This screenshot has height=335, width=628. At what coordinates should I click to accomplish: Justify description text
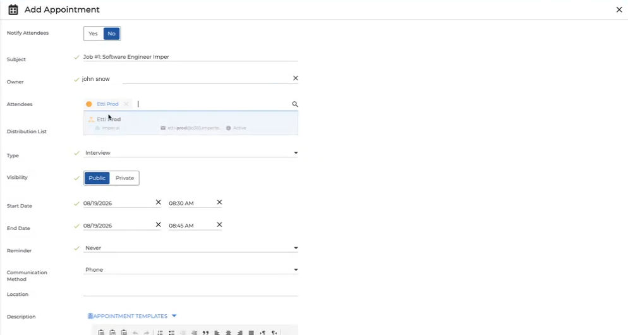(x=251, y=332)
